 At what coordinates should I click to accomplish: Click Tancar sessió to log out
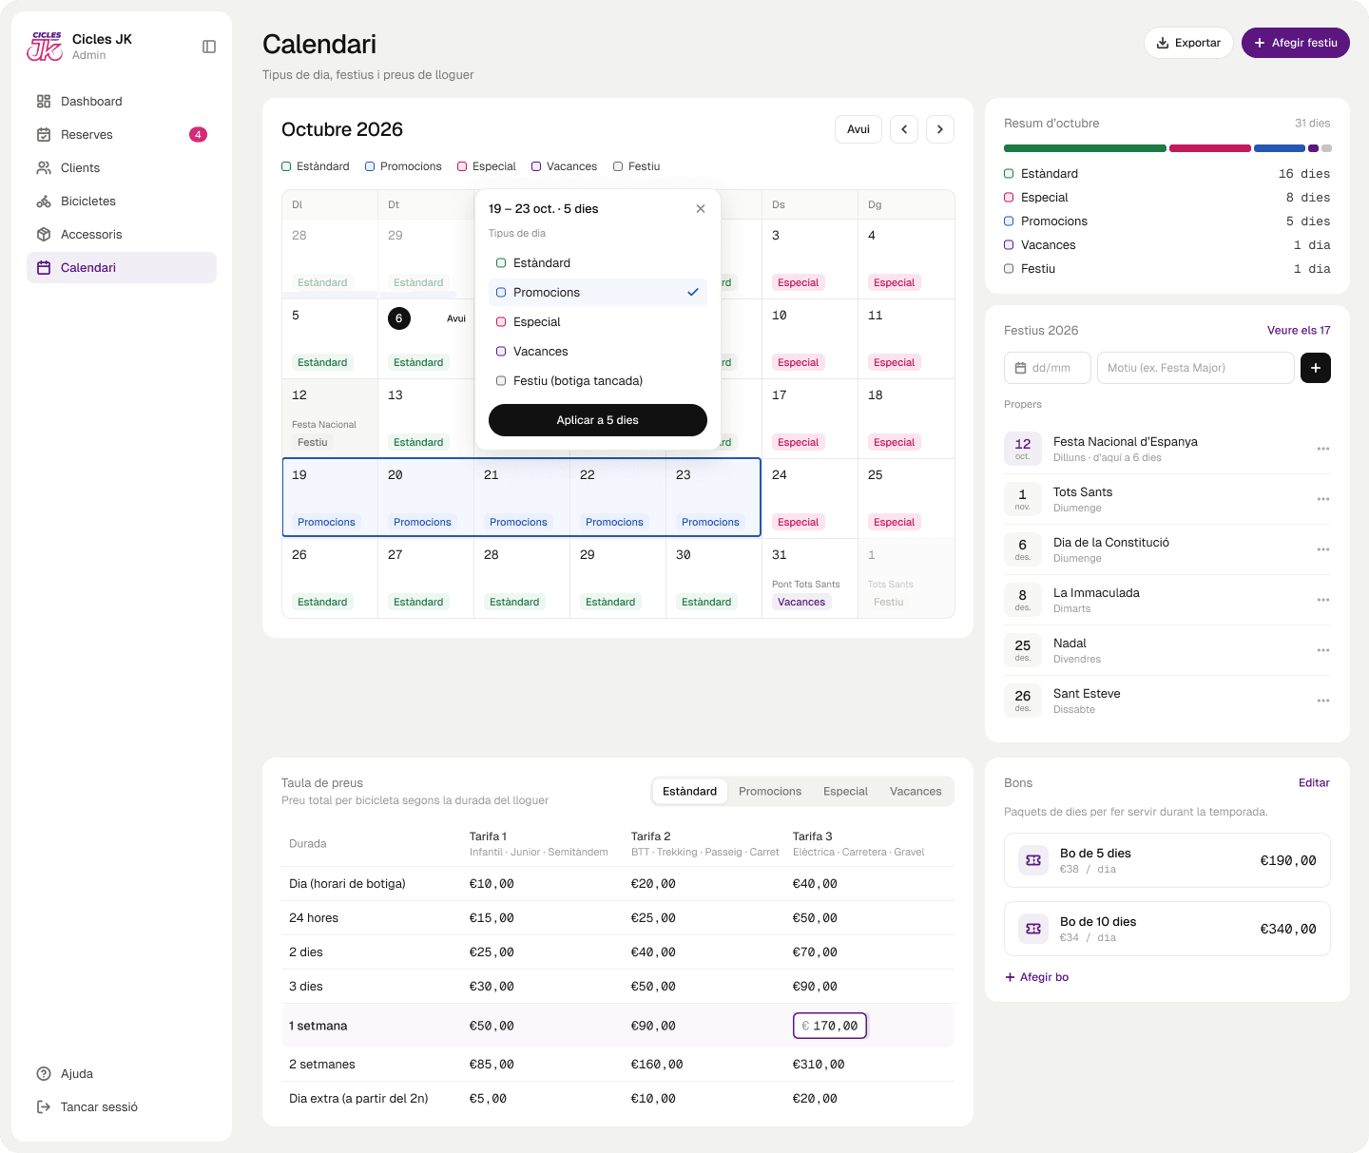coord(122,1106)
